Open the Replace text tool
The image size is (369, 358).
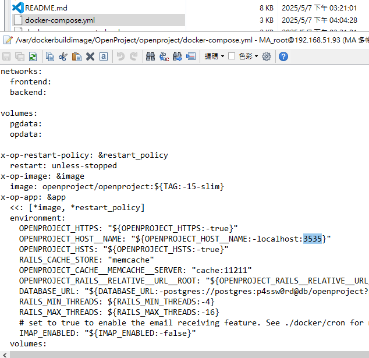[x=164, y=56]
